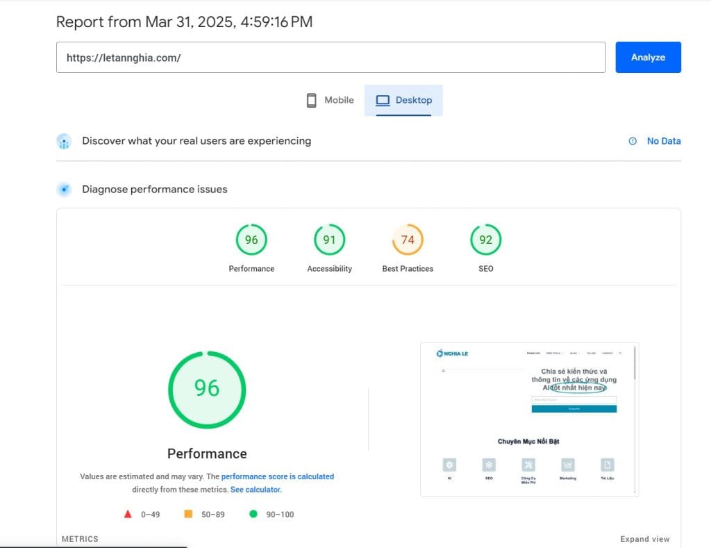
Task: Click the red triangle 0–49 legend
Action: tap(128, 515)
